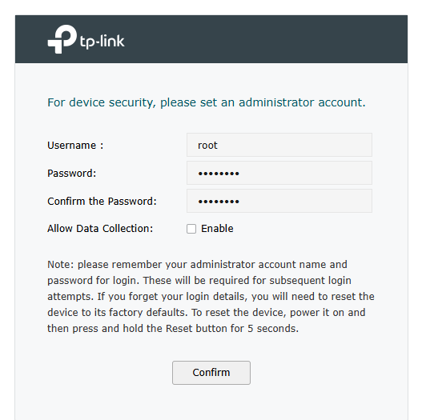422x420 pixels.
Task: Focus the Confirm the Password field
Action: pos(279,201)
